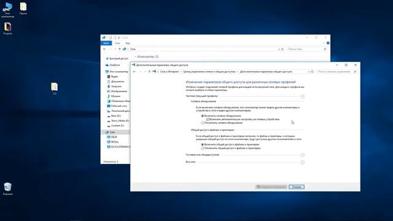Open БУХГАЛТЕРИЯ network computer in sidebar

tap(119, 147)
